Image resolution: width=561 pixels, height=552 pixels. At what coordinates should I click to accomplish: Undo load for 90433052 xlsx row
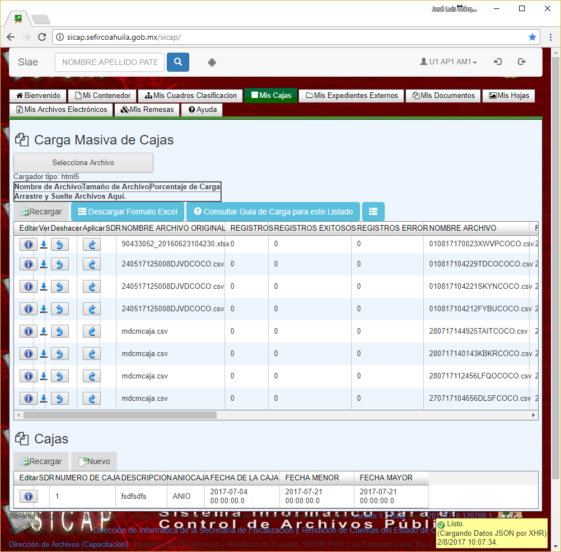click(59, 245)
